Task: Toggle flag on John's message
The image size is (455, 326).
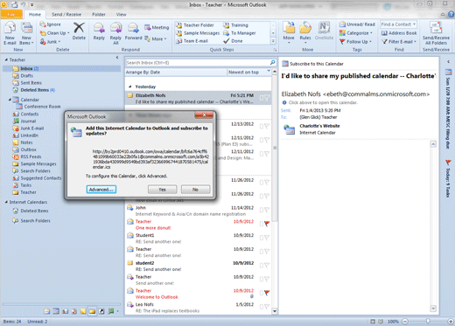Action: tap(267, 210)
